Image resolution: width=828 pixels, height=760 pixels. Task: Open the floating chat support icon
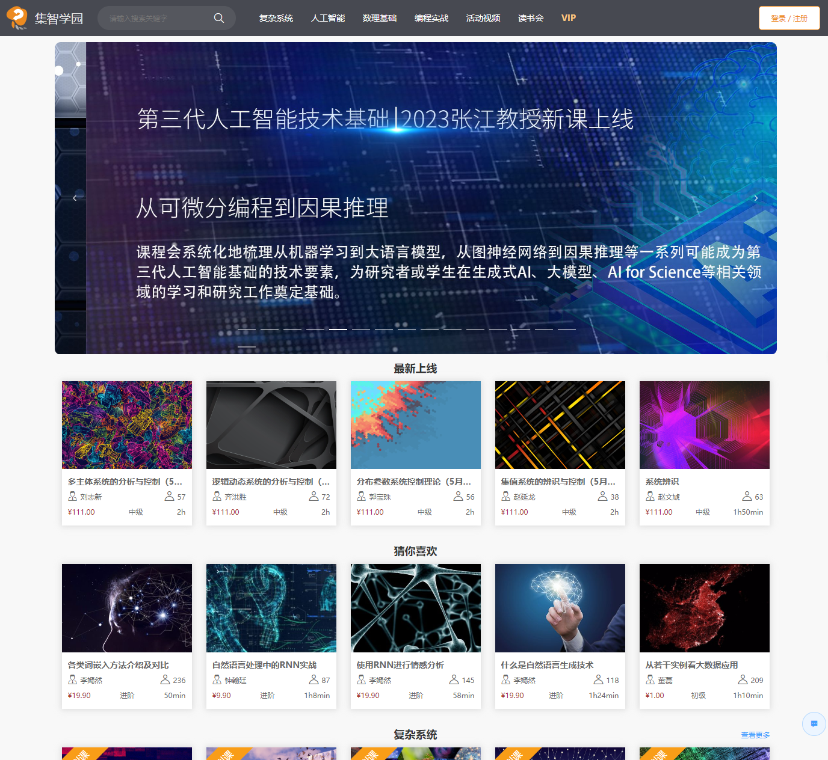(x=814, y=723)
